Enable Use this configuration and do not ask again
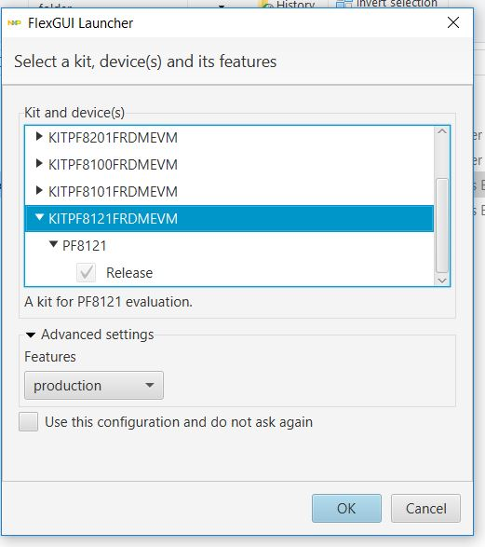 pyautogui.click(x=29, y=422)
